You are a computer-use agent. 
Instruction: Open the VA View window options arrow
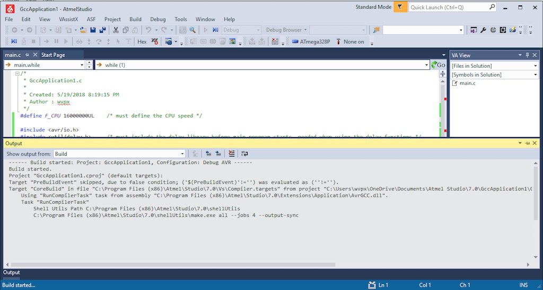(x=520, y=55)
